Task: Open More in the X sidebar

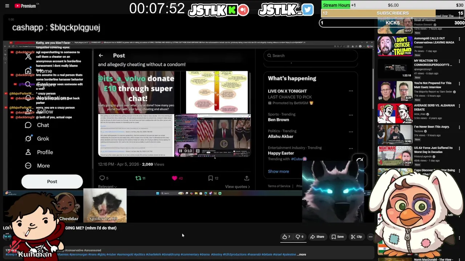Action: coord(37,166)
